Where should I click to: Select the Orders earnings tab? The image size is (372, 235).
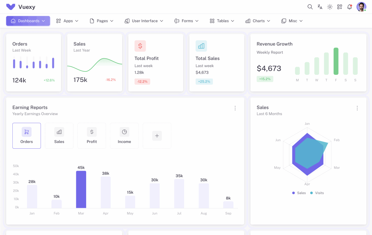(27, 136)
